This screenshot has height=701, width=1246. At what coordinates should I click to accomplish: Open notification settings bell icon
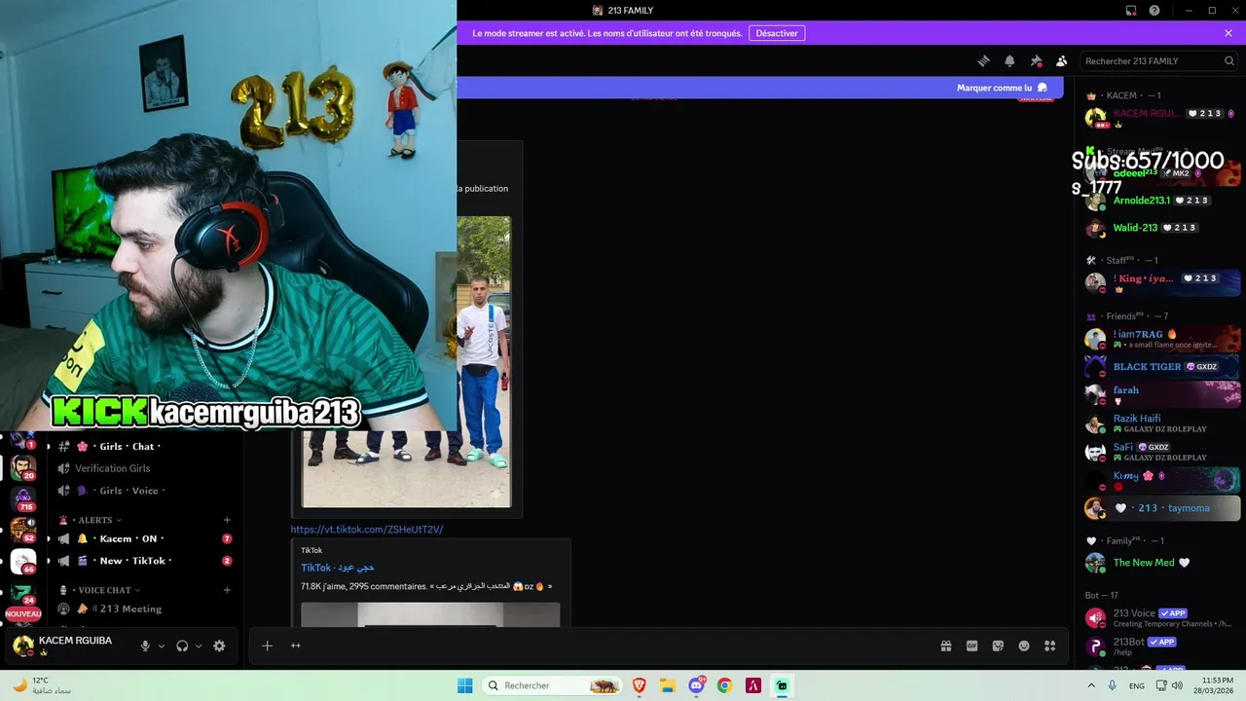[x=1009, y=60]
